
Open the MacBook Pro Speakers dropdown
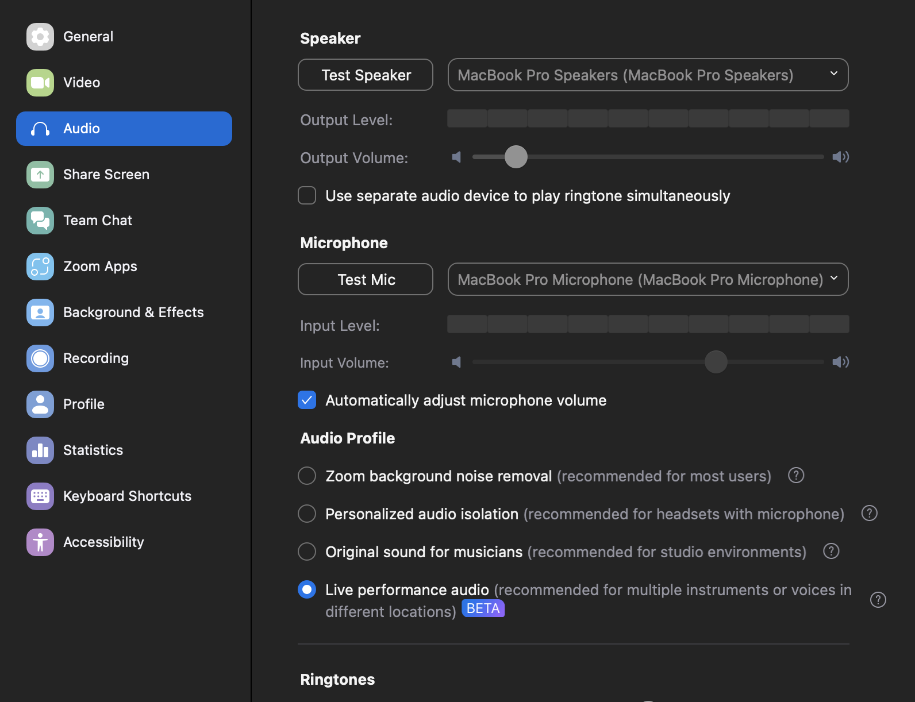(648, 75)
